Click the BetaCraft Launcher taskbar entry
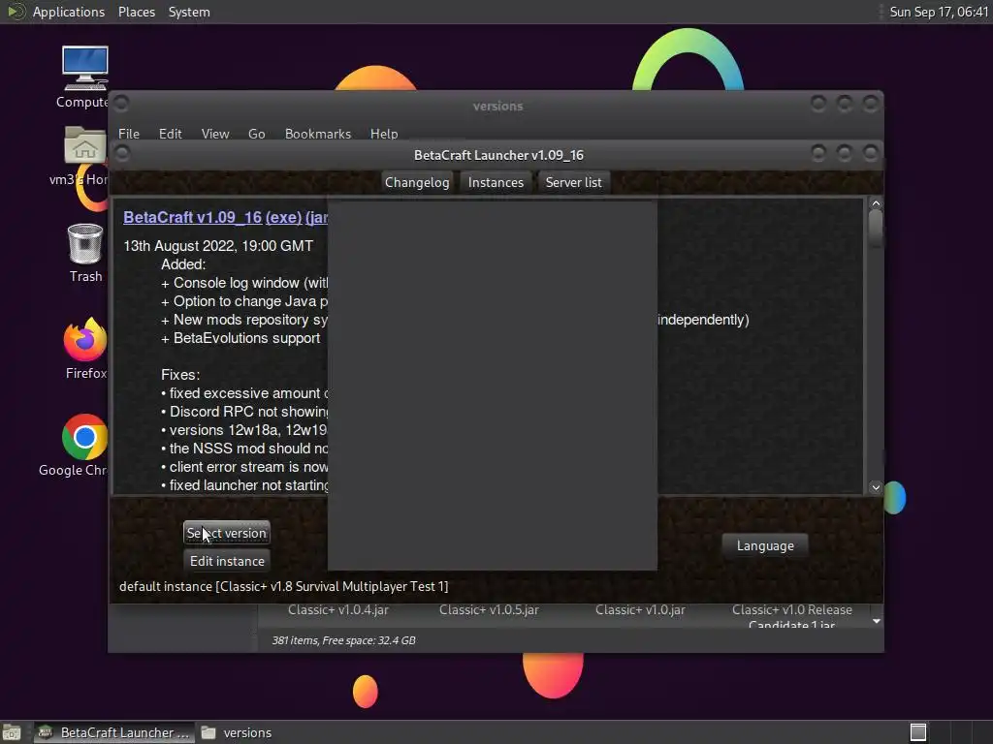 (114, 732)
